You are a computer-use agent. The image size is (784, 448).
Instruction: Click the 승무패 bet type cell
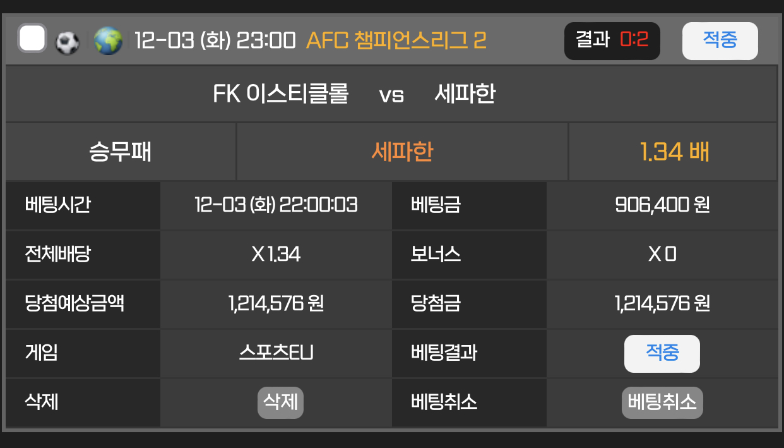121,152
